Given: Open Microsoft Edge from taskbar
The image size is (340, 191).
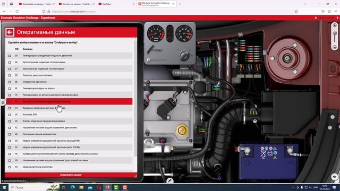Looking at the screenshot, I should [72, 187].
